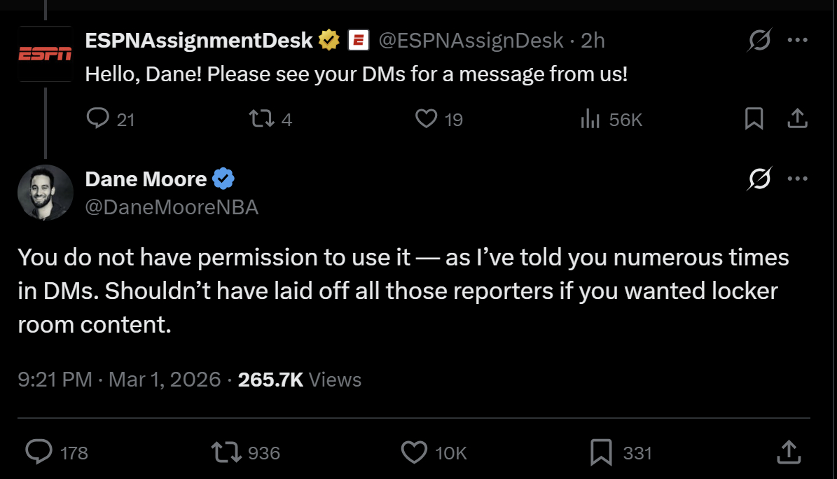Open more options on Dane Moore's tweet
This screenshot has width=837, height=479.
(x=797, y=179)
